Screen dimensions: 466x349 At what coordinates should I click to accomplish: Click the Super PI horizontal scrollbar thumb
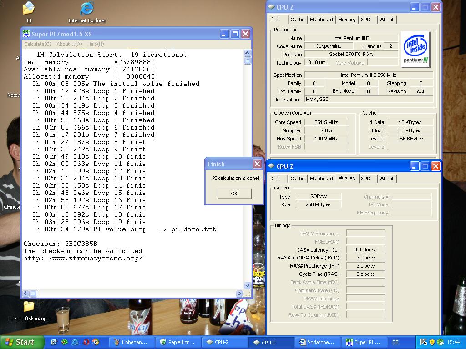[33, 294]
